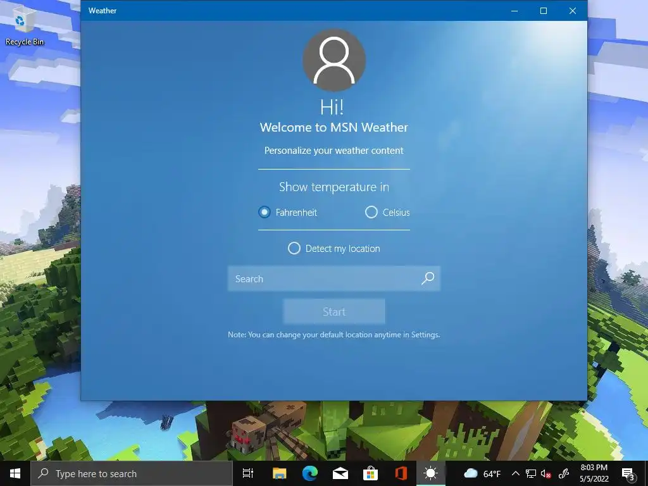
Task: Open the Mail app from the taskbar
Action: click(340, 473)
